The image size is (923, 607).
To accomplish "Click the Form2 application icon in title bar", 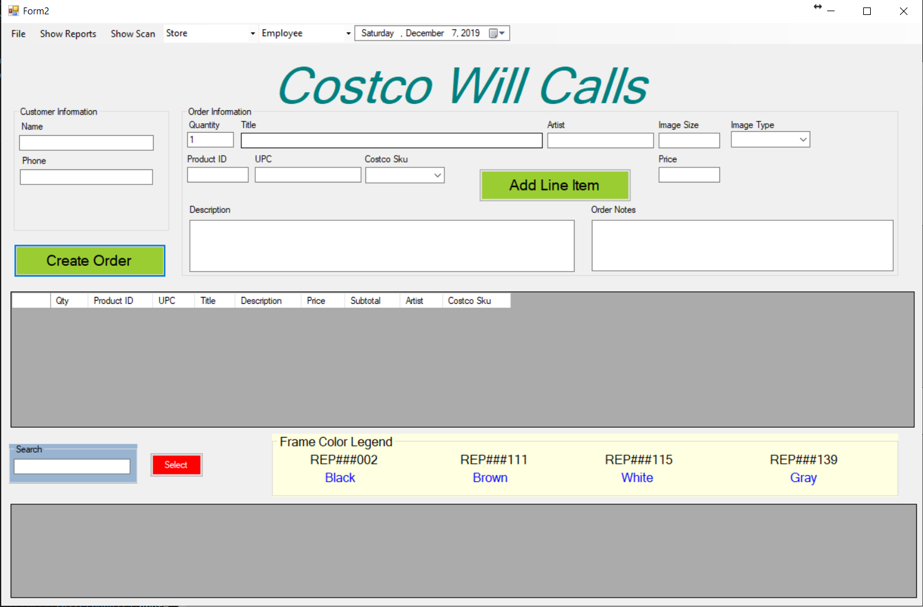I will click(13, 11).
